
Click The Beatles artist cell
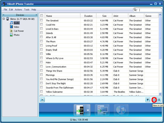(119, 92)
